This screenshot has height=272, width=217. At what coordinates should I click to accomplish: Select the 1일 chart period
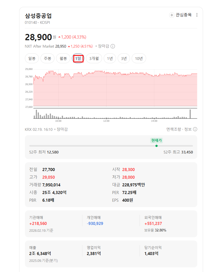(x=78, y=59)
